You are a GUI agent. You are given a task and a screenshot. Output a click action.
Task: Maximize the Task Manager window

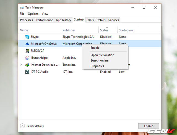click(144, 7)
